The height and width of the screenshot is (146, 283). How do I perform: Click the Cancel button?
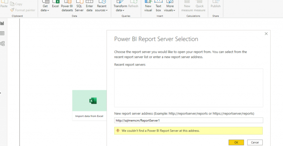(255, 142)
